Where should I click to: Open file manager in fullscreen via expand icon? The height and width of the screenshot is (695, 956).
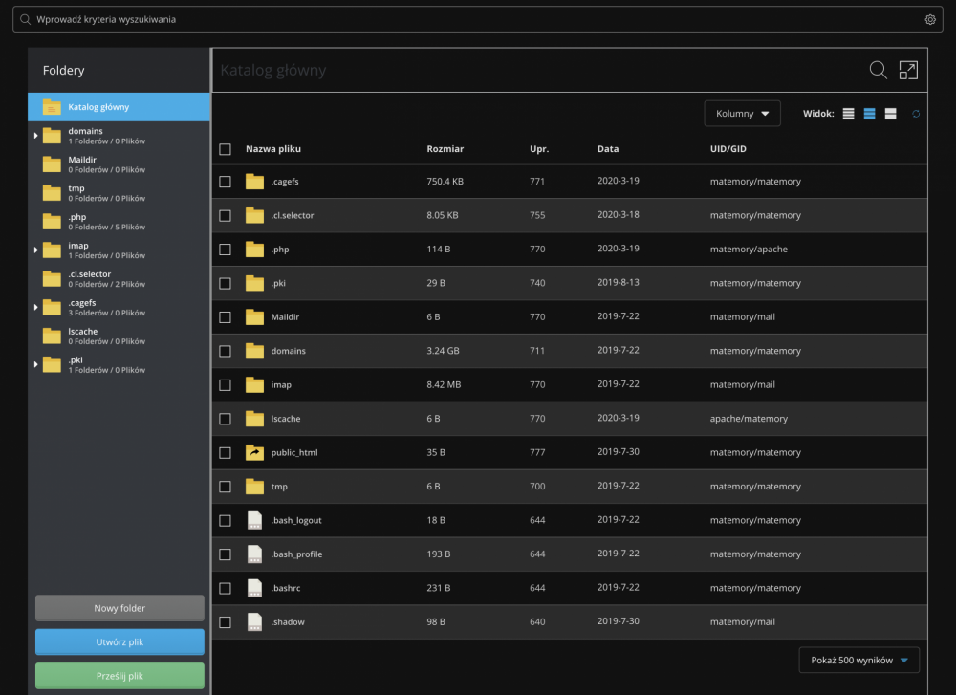point(907,70)
